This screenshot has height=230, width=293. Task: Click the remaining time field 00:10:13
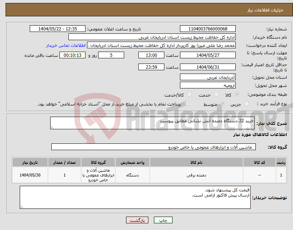coord(73,55)
